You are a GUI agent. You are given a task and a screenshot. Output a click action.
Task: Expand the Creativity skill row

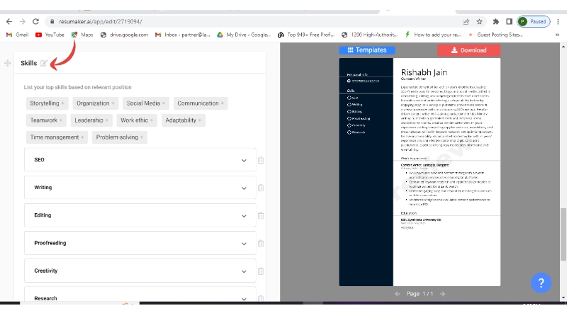tap(244, 271)
